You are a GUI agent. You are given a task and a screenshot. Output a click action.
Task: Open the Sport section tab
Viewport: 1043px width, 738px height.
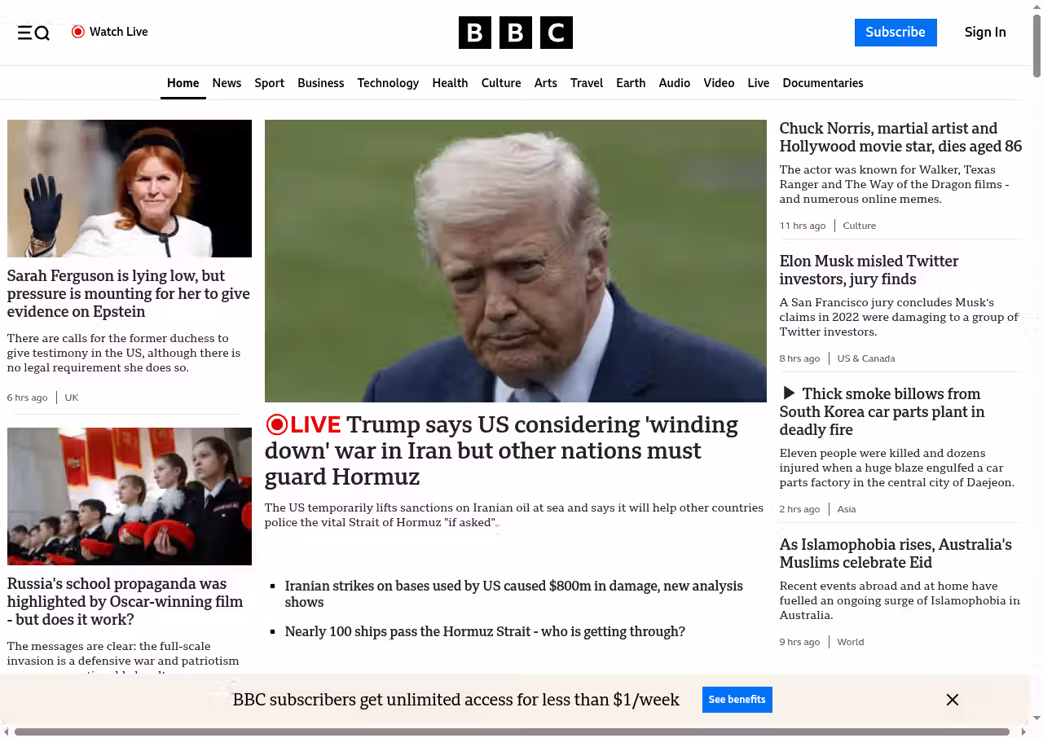coord(269,83)
